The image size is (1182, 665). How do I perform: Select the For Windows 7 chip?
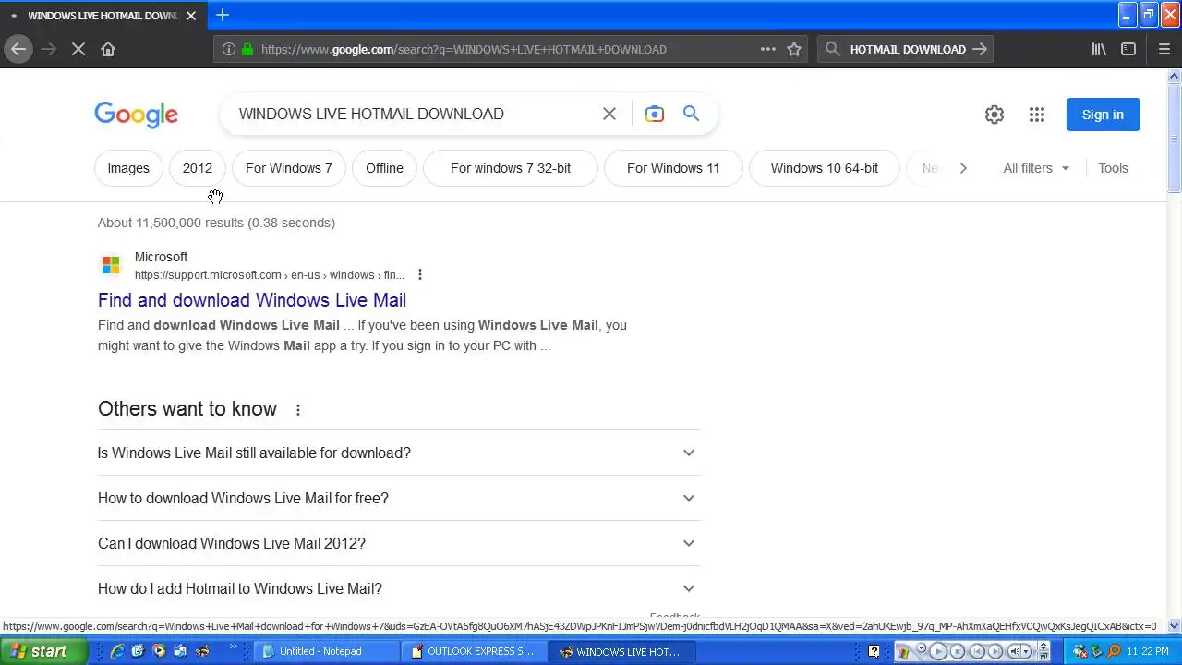click(289, 168)
